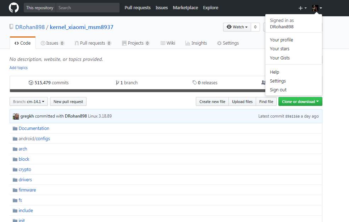Screen dimensions: 349x222
Task: Open the repository Settings tab
Action: click(228, 43)
